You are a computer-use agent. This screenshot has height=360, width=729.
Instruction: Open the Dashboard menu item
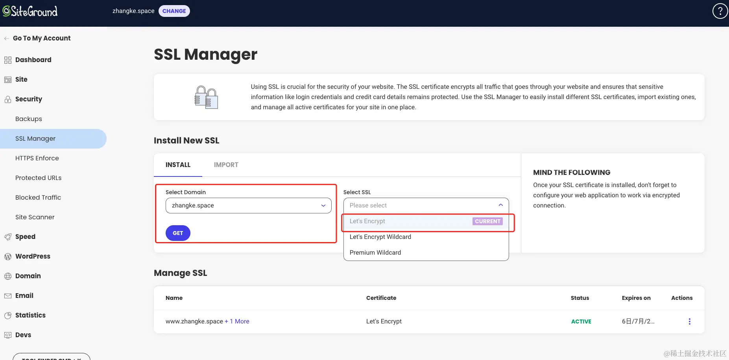[33, 60]
